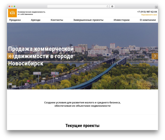The width and height of the screenshot is (165, 140).
Task: Click the browser address bar field
Action: 78,7
